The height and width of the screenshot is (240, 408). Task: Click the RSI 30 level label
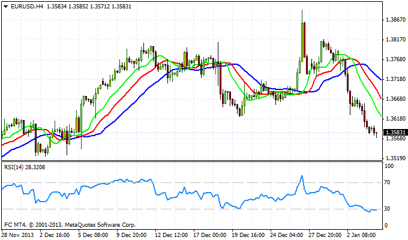pos(387,209)
